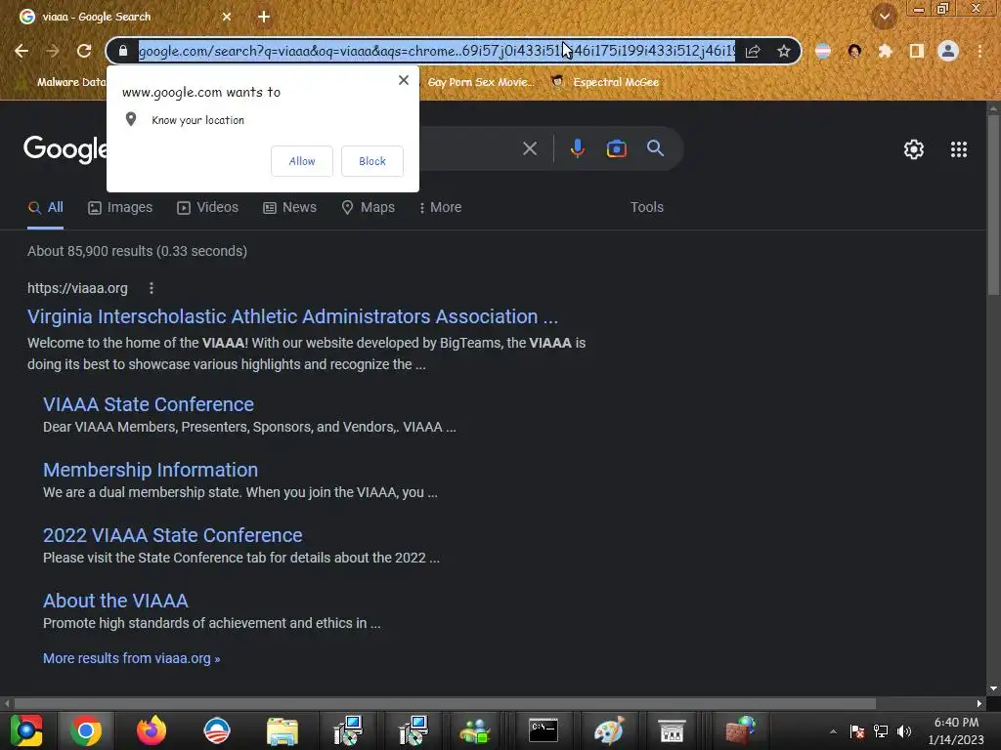The height and width of the screenshot is (750, 1001).
Task: Bookmark this page with the star
Action: (784, 51)
